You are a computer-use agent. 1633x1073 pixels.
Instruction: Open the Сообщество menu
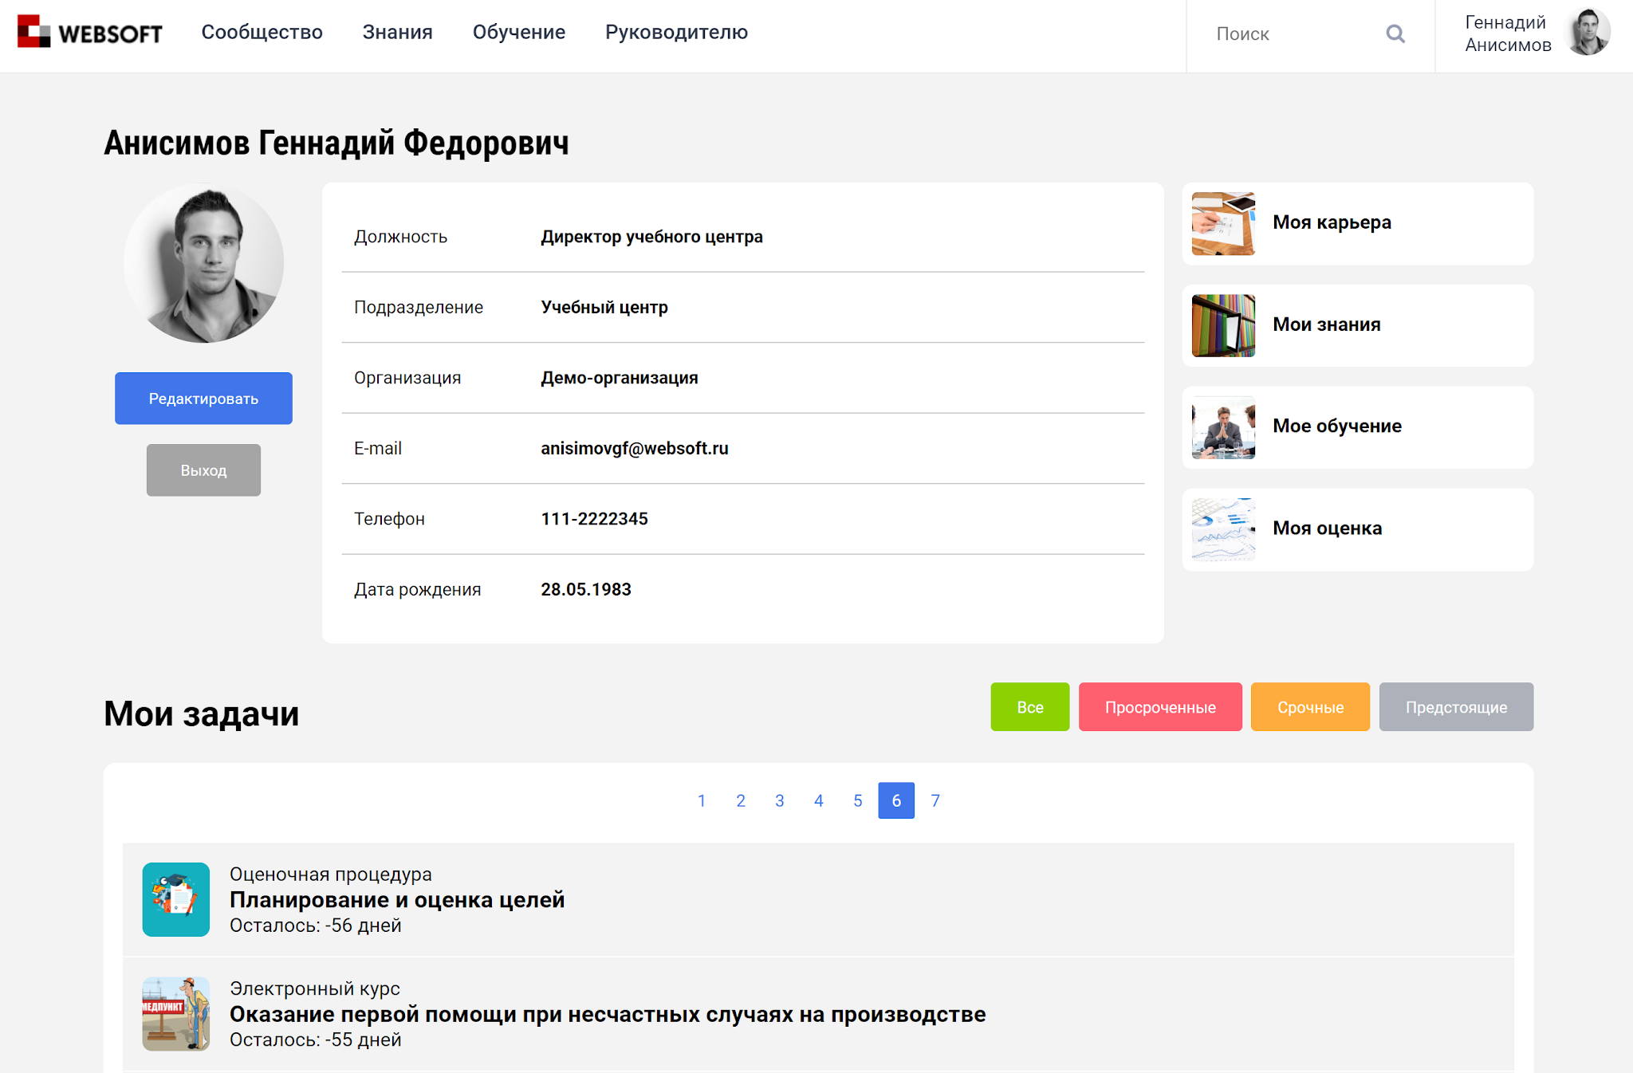point(262,33)
